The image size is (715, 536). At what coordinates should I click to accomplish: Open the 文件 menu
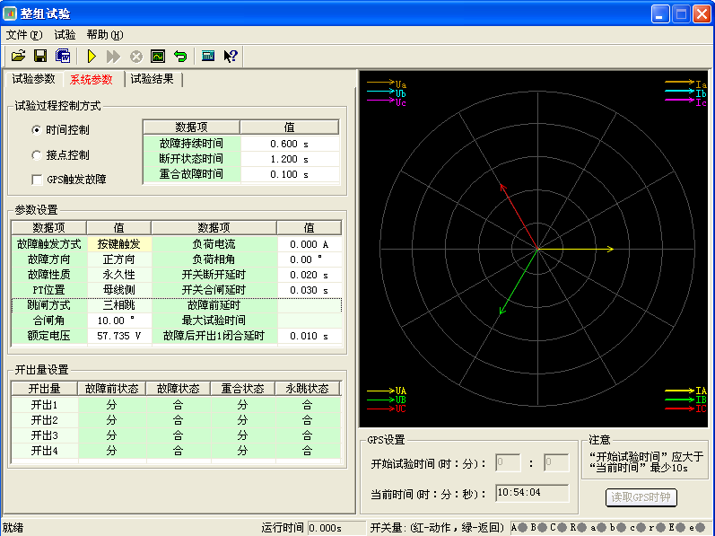[x=23, y=34]
